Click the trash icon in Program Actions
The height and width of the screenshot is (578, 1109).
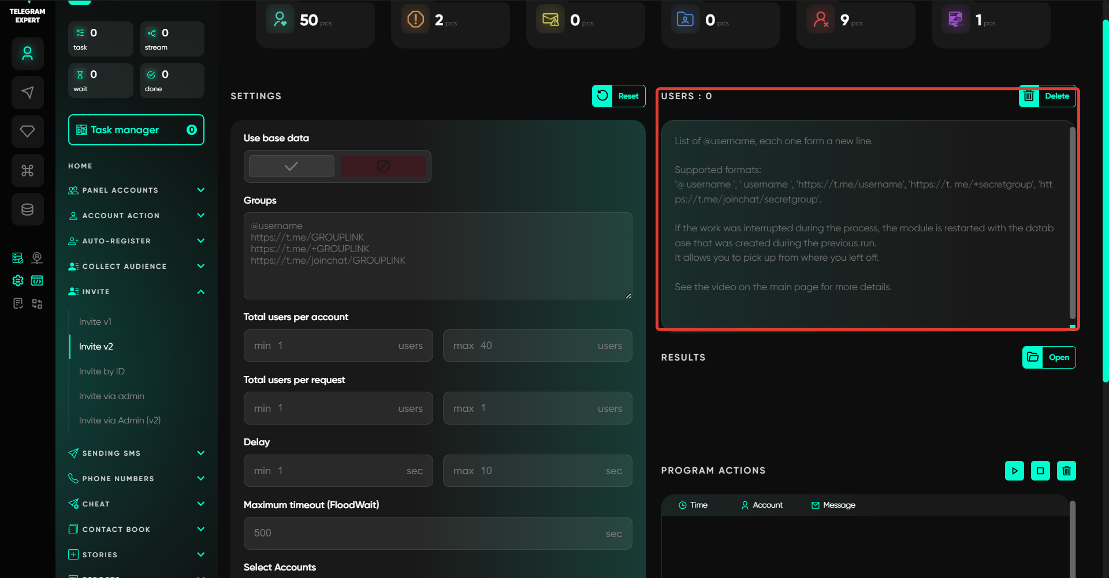coord(1066,471)
